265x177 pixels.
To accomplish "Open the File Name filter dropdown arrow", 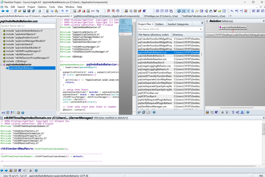I will point(201,29).
